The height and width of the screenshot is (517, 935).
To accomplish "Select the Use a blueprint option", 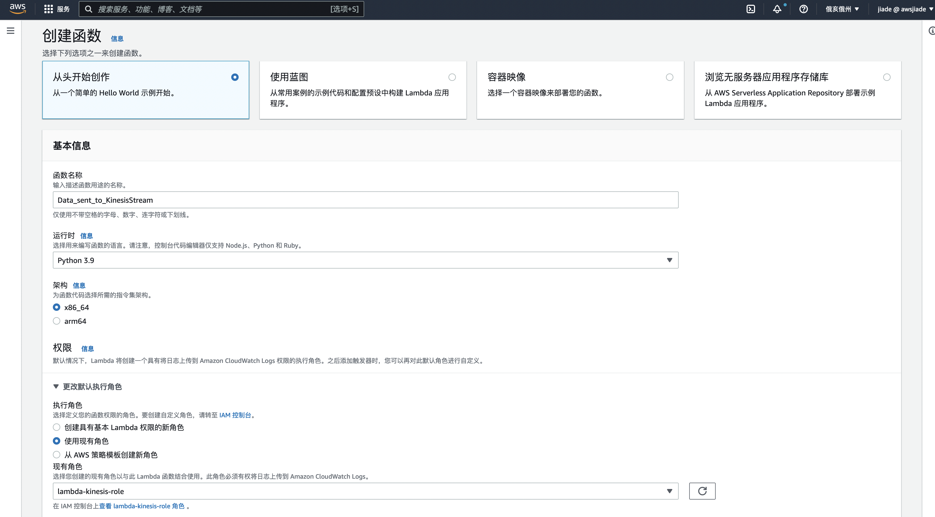I will [452, 77].
